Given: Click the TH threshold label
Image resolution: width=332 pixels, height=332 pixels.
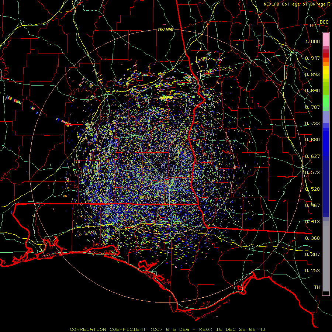Looking at the screenshot, I should [x=317, y=287].
